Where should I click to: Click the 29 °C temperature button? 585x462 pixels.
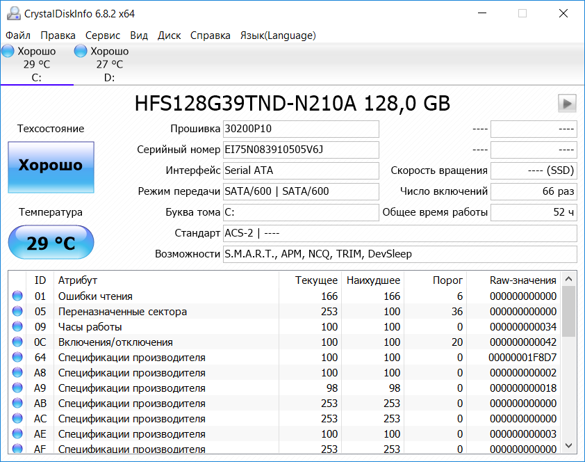[x=51, y=242]
